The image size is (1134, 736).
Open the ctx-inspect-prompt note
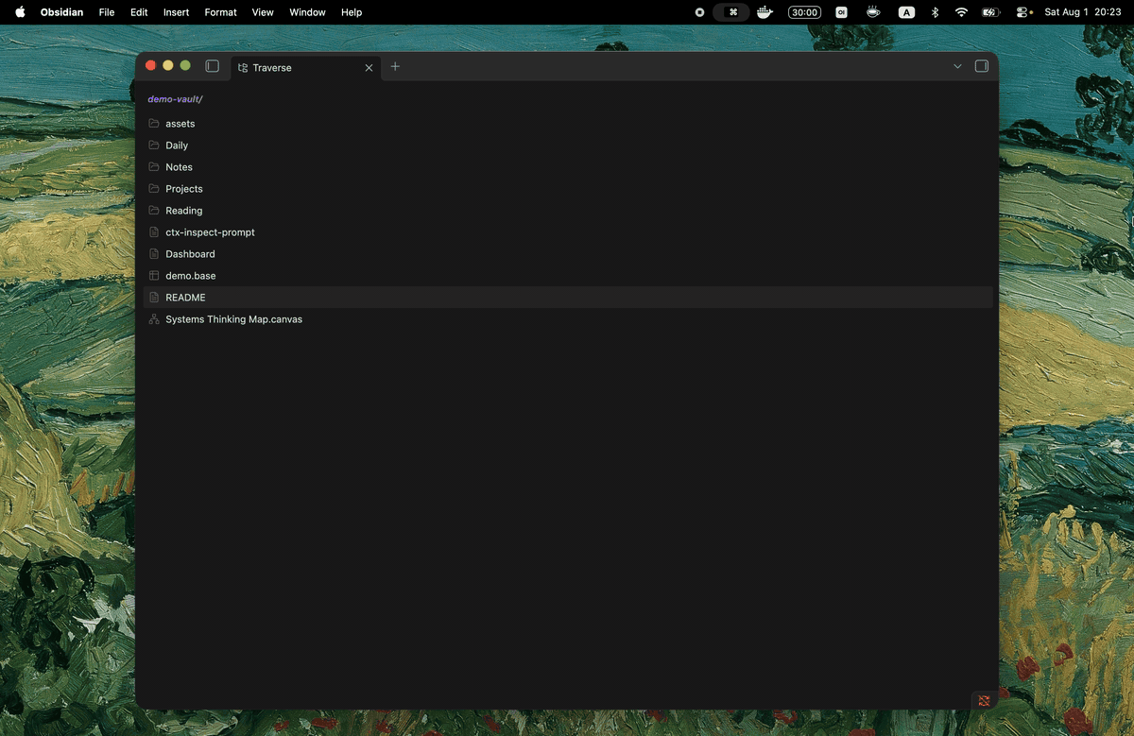click(568, 232)
